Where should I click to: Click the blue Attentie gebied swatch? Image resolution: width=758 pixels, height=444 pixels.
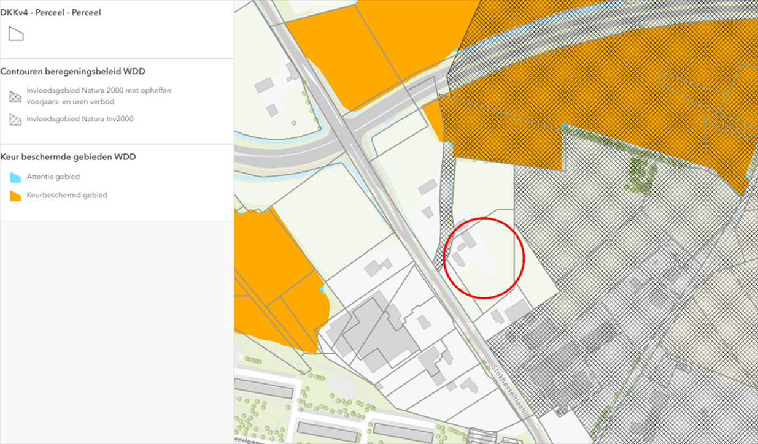click(16, 177)
